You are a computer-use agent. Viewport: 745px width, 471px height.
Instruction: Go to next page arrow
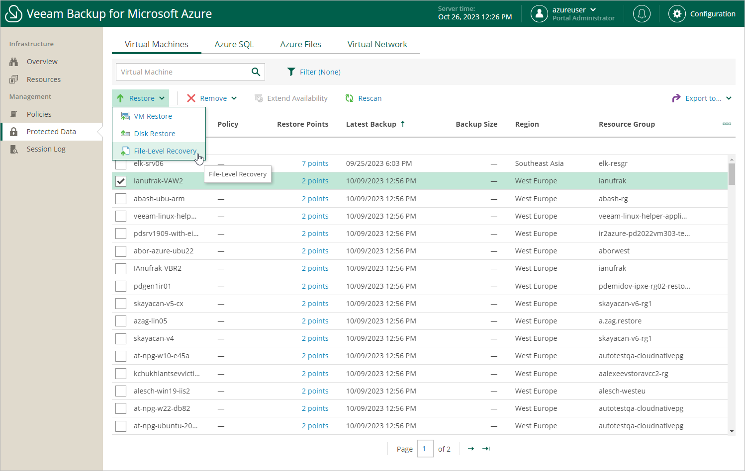pos(471,449)
